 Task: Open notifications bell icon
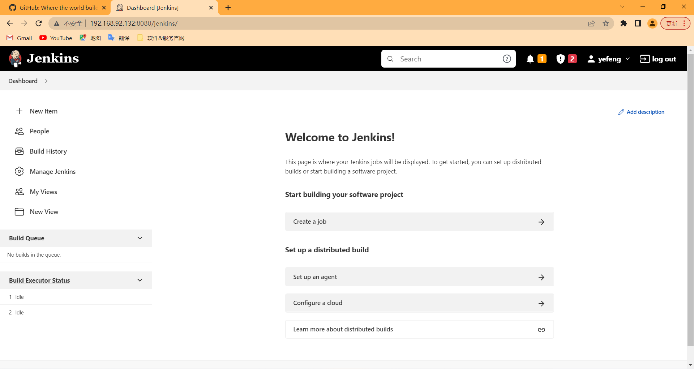(530, 59)
